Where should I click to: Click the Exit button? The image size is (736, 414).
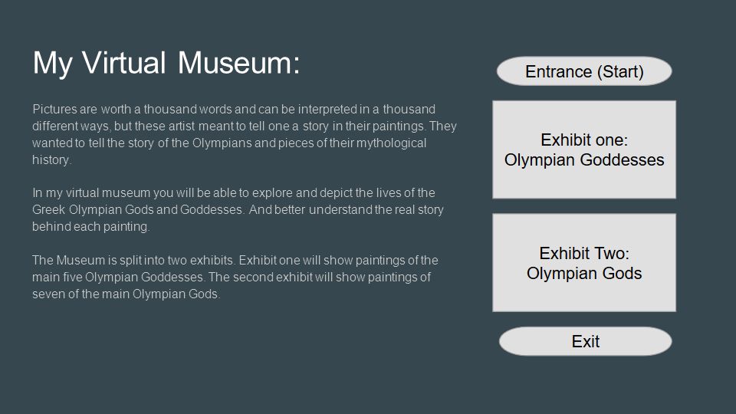[585, 341]
